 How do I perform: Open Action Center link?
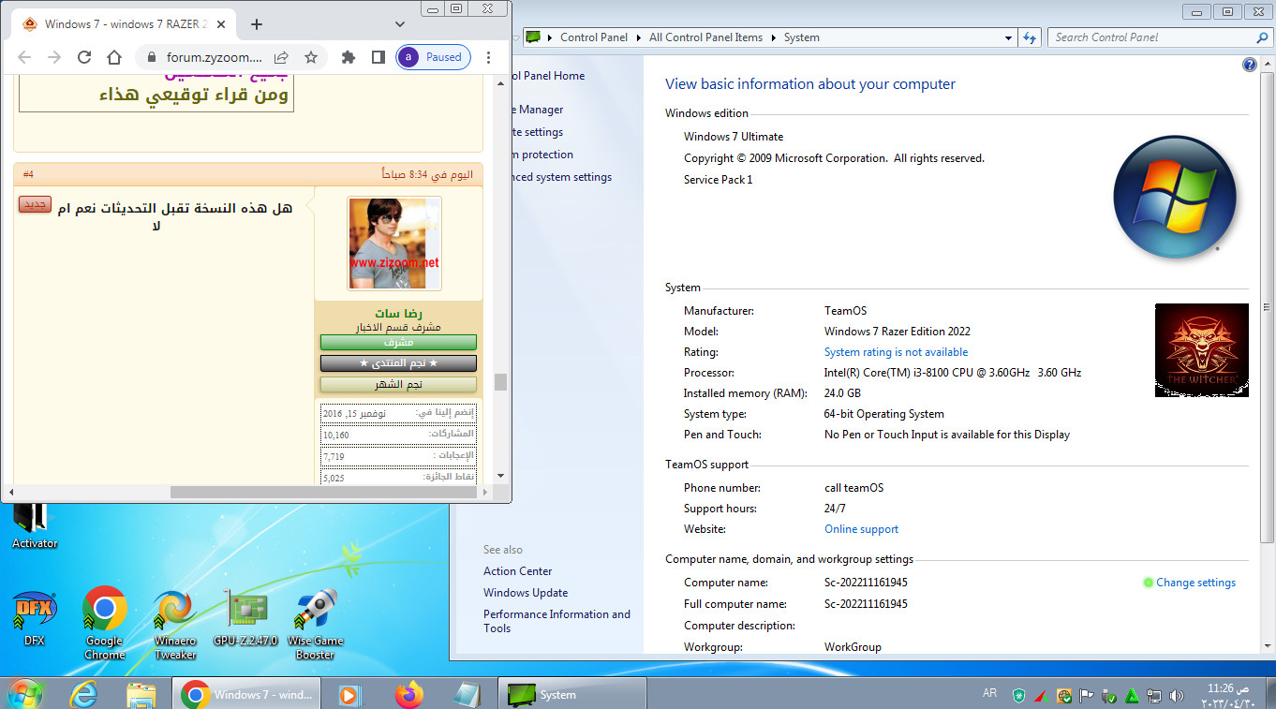point(517,571)
